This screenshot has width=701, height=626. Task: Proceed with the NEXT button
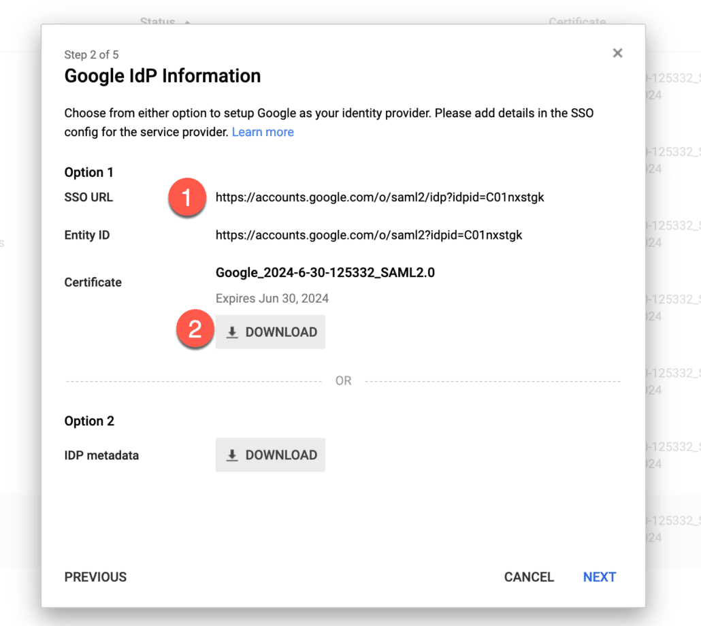pos(600,577)
